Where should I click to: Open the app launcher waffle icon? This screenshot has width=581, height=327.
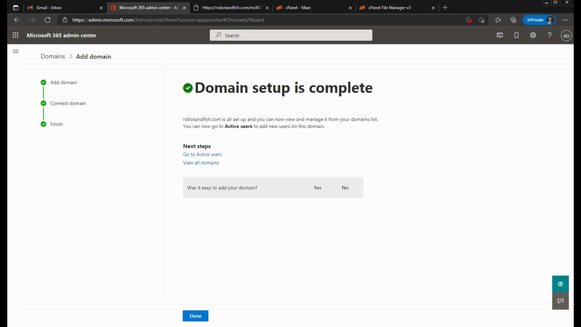coord(15,35)
